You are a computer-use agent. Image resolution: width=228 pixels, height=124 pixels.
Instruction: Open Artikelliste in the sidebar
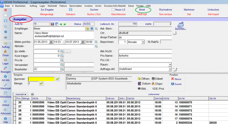5,95
